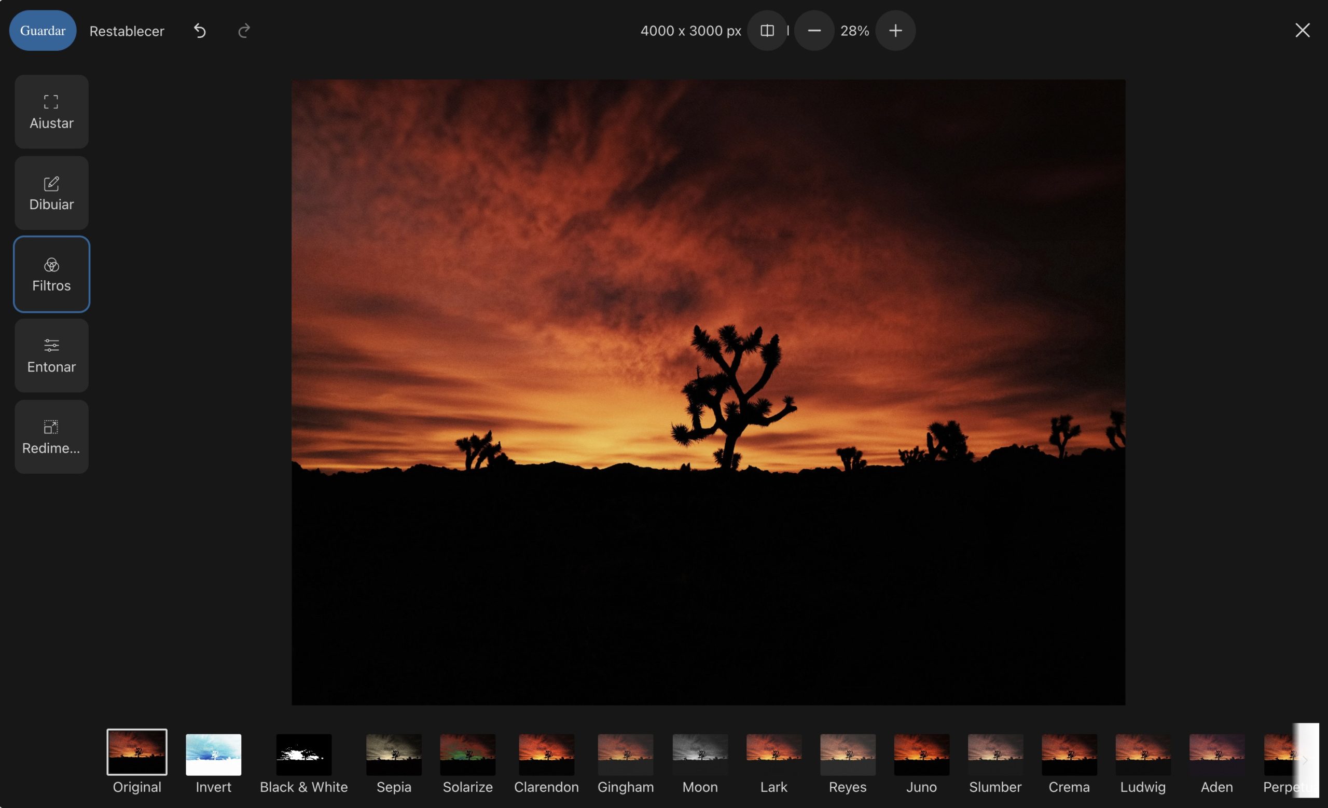Apply the Invert filter thumbnail
The image size is (1328, 808).
[213, 754]
